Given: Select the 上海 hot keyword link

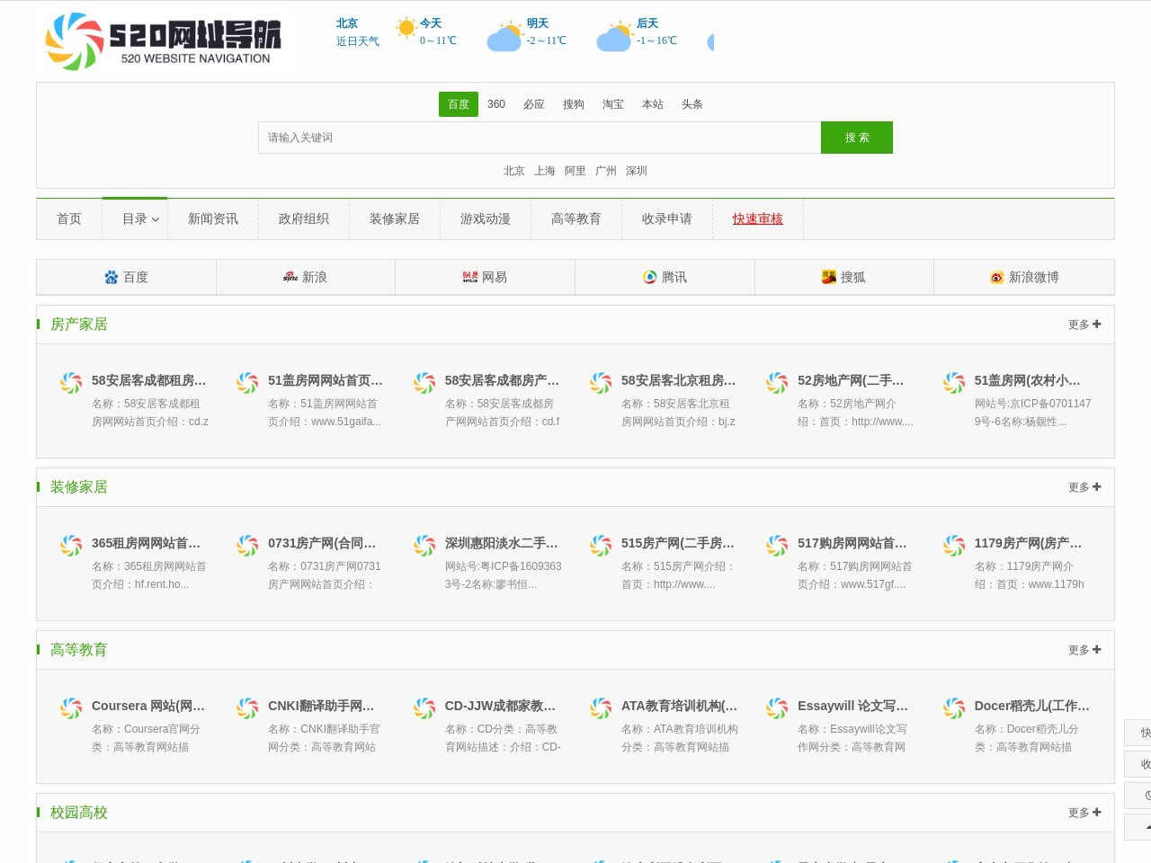Looking at the screenshot, I should tap(545, 171).
